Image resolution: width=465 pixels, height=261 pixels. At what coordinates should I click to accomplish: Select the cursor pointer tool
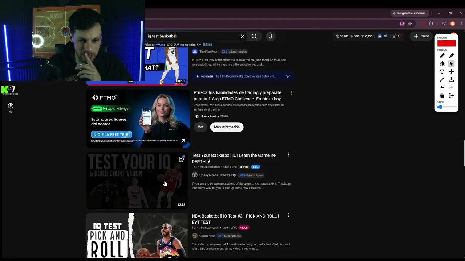(x=451, y=64)
